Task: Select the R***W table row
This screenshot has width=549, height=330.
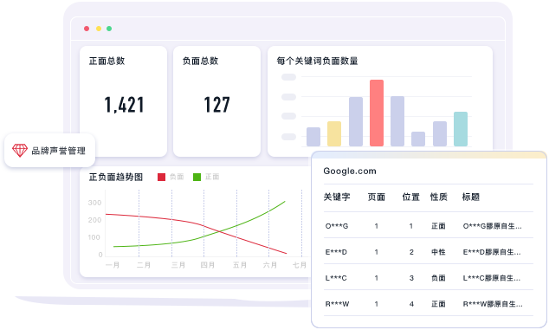Action: (429, 304)
